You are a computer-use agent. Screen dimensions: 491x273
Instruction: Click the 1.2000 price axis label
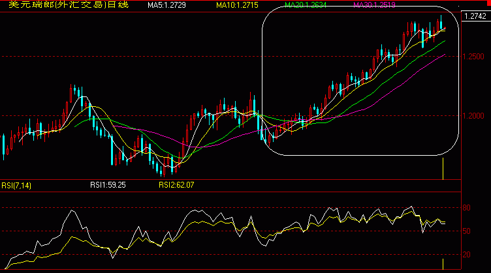click(473, 115)
